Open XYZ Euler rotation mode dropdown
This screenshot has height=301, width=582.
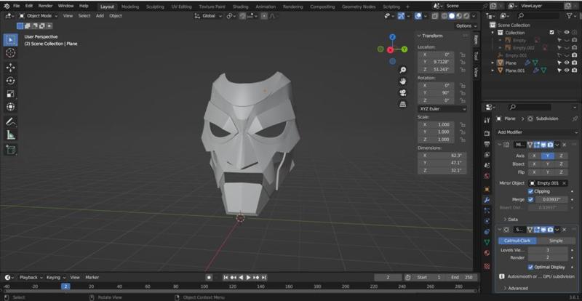442,109
